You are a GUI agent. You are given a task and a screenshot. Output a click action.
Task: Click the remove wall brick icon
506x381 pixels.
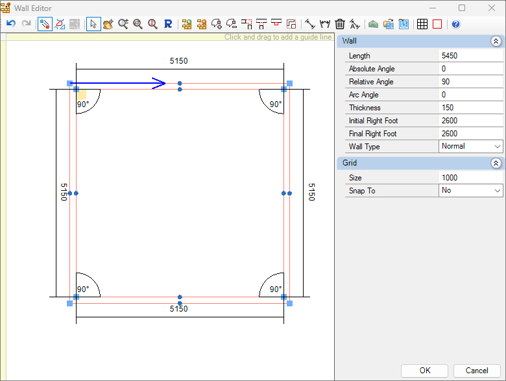click(202, 24)
